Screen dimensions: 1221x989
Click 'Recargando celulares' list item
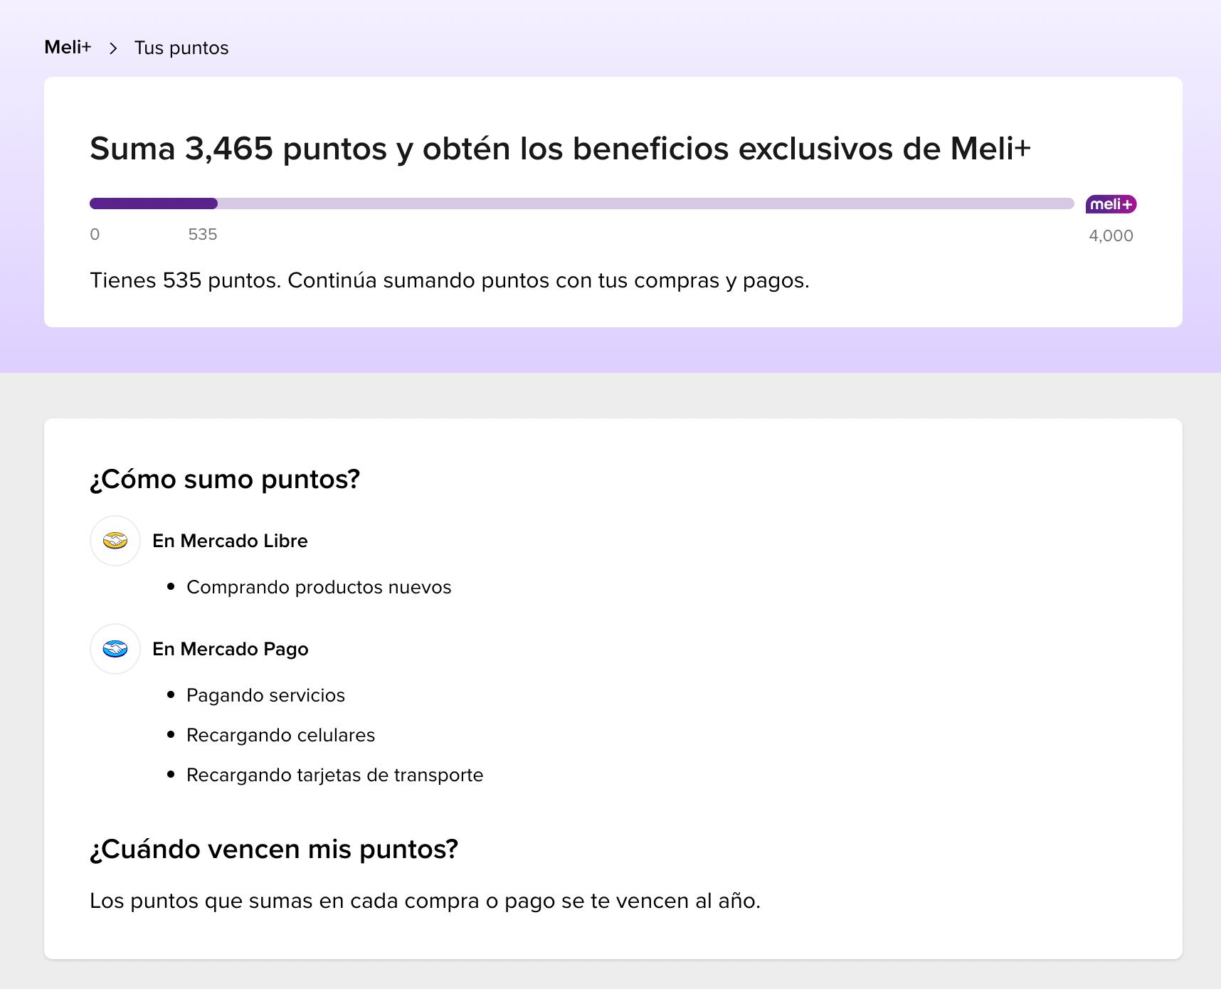tap(280, 735)
